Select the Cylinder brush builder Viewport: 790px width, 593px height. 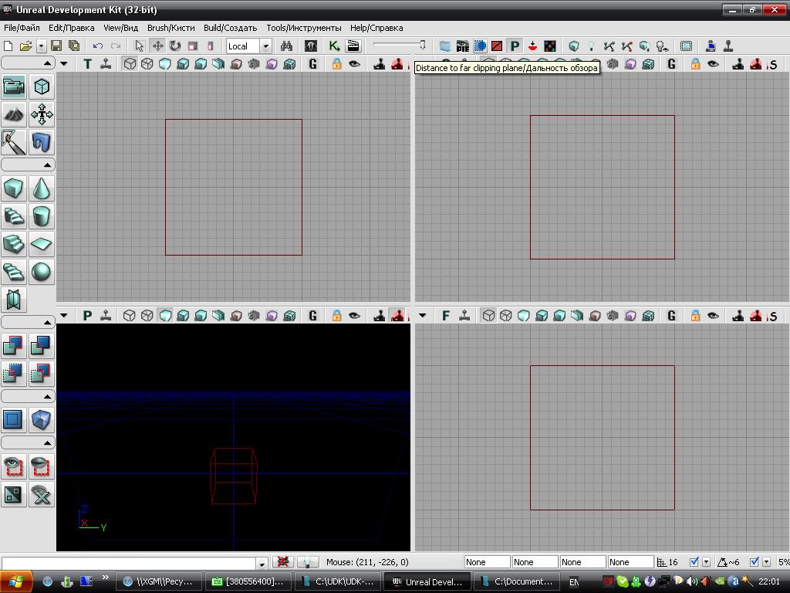(41, 216)
